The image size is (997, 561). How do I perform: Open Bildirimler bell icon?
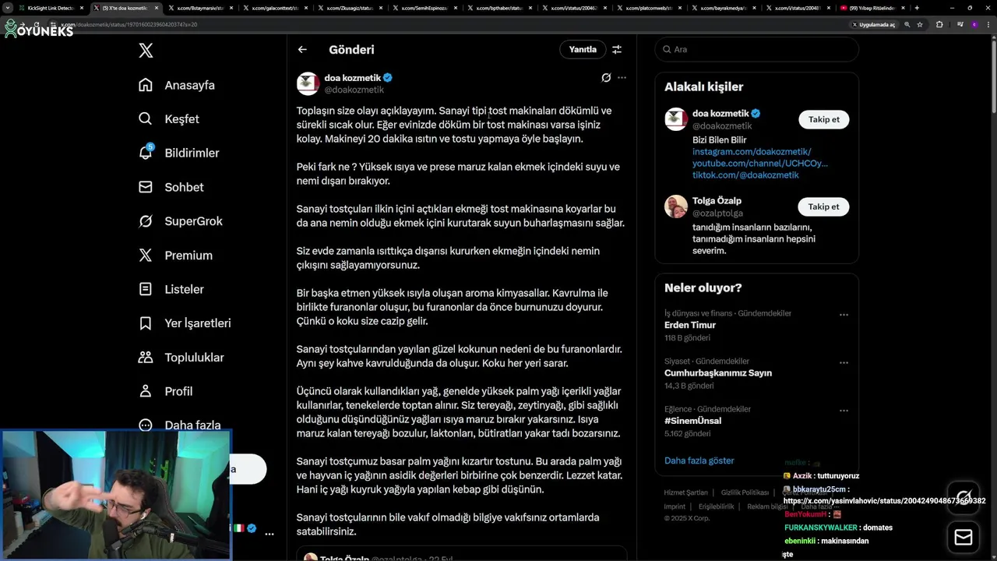pyautogui.click(x=146, y=153)
